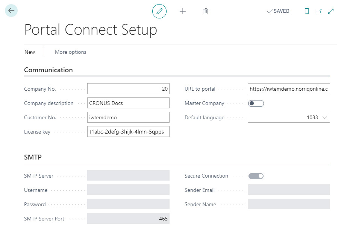Go back using the circular back arrow
Screen dimensions: 341x228
(11, 11)
